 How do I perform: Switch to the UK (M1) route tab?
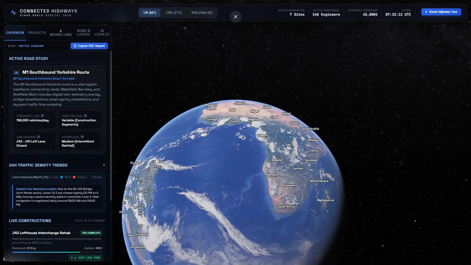click(x=150, y=13)
